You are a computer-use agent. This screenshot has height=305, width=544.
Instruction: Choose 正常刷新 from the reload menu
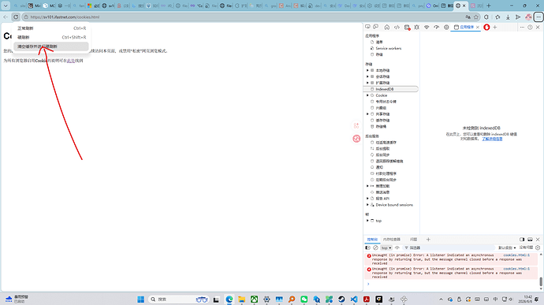51,28
